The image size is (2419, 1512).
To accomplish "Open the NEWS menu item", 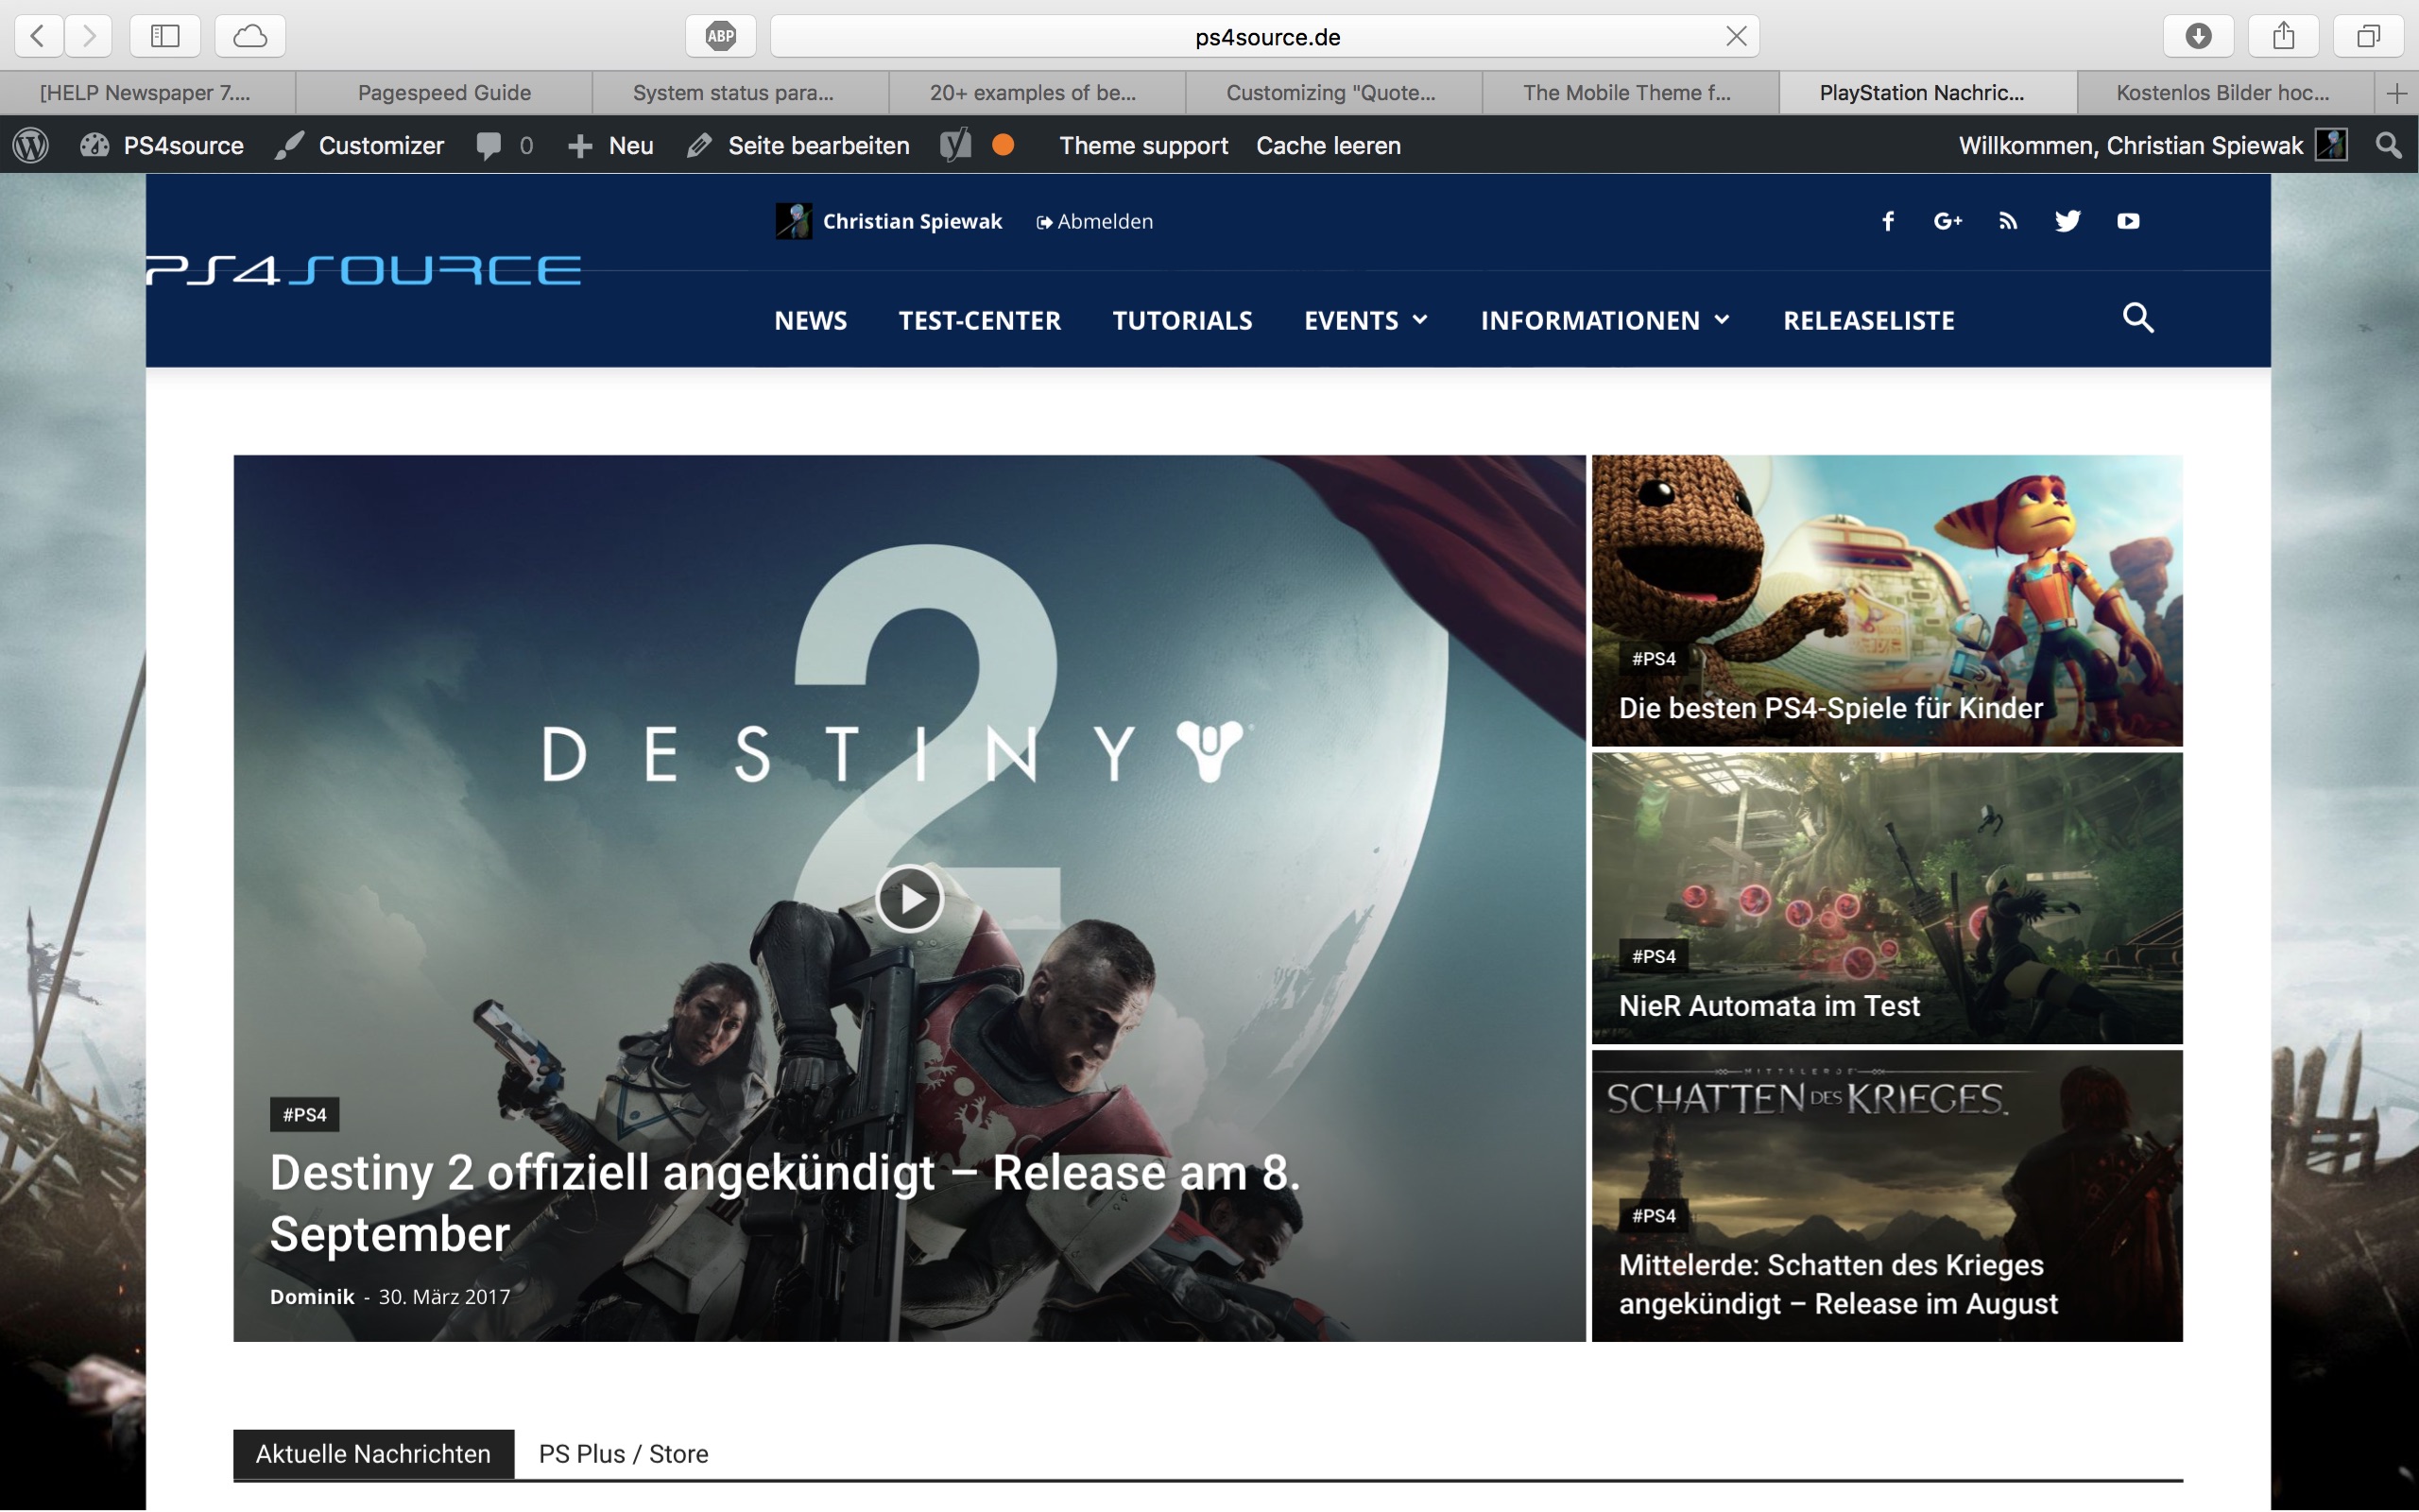I will [811, 320].
